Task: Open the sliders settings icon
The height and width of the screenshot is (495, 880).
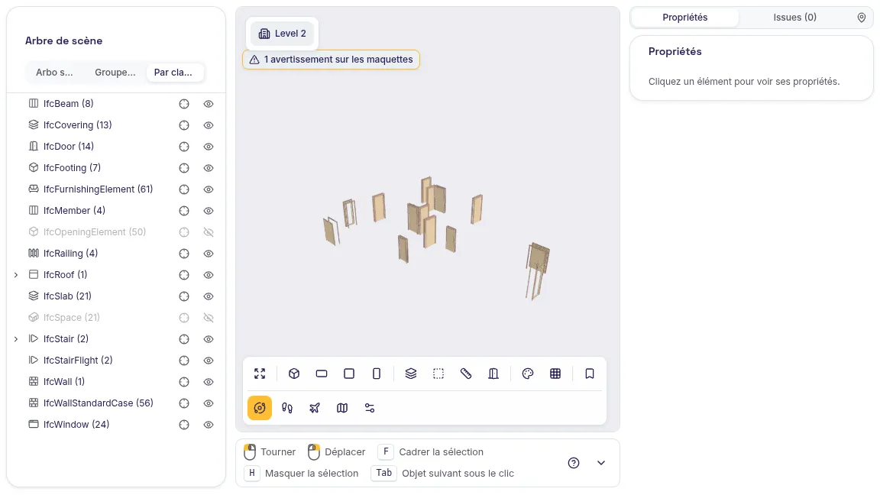Action: (370, 408)
